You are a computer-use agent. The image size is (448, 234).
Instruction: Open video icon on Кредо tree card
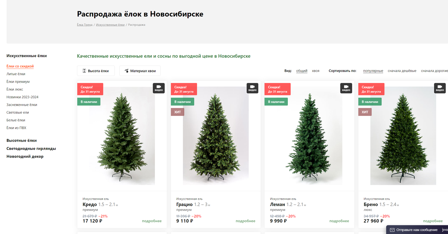159,88
